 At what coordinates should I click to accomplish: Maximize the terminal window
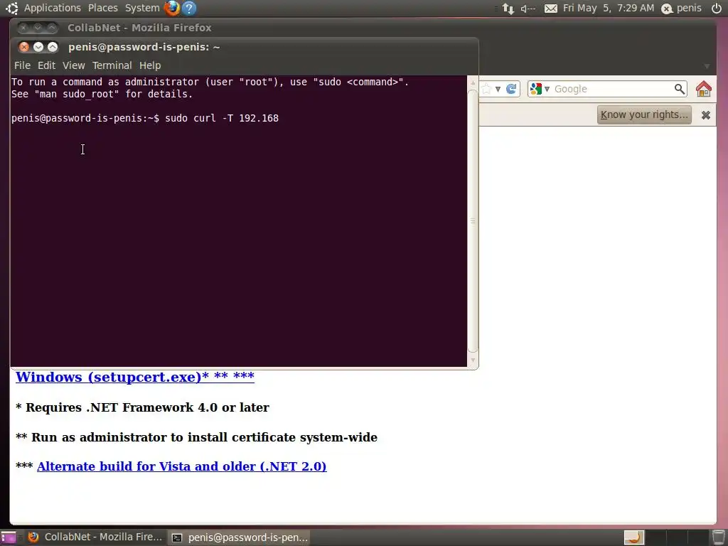pos(53,47)
